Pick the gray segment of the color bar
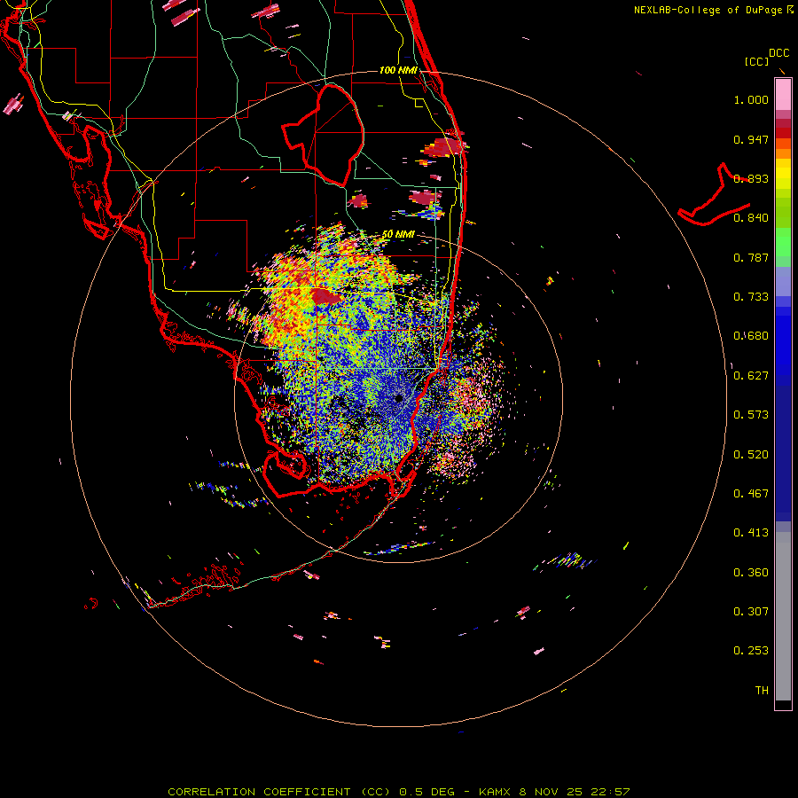 click(783, 616)
